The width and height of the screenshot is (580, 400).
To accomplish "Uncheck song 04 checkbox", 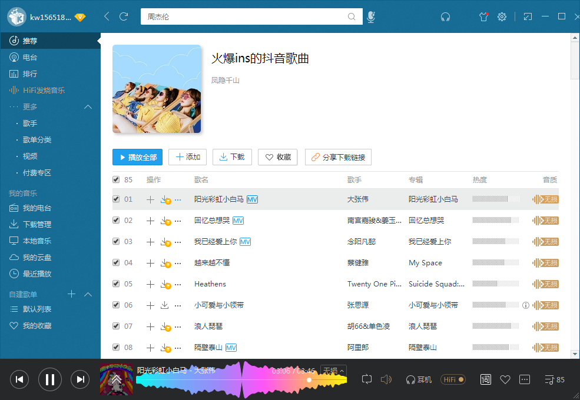I will (116, 262).
